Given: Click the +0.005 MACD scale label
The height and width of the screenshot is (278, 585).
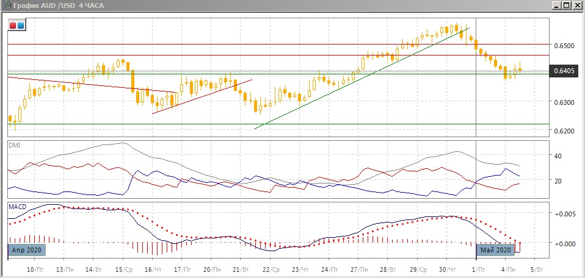Looking at the screenshot, I should [x=567, y=214].
